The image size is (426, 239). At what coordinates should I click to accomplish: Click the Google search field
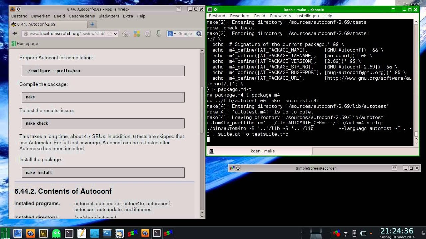[185, 34]
